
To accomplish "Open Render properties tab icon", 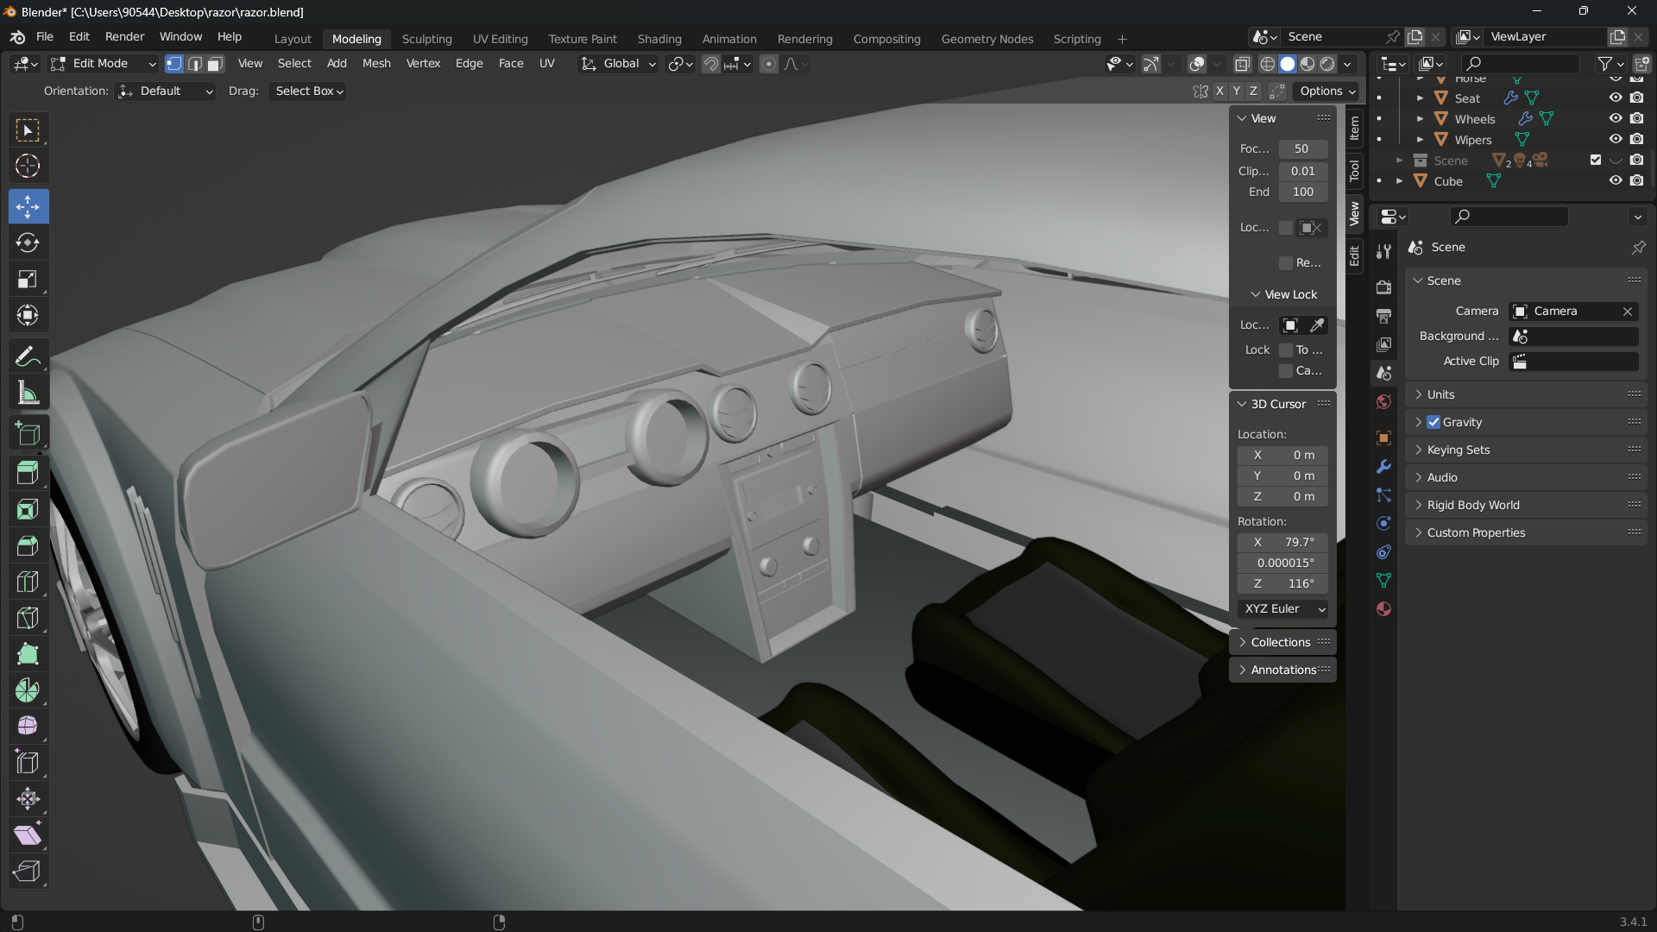I will click(x=1383, y=287).
